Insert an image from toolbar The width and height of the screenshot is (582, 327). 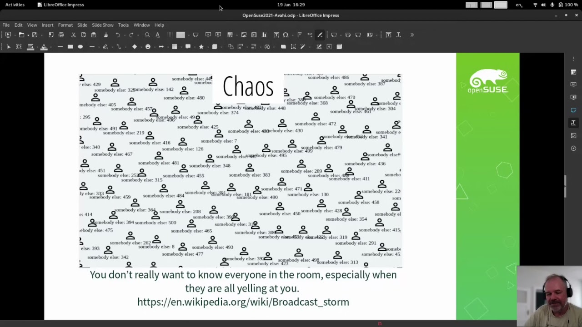pos(244,35)
